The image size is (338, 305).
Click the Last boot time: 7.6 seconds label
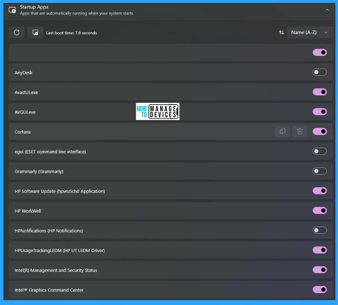(x=72, y=33)
